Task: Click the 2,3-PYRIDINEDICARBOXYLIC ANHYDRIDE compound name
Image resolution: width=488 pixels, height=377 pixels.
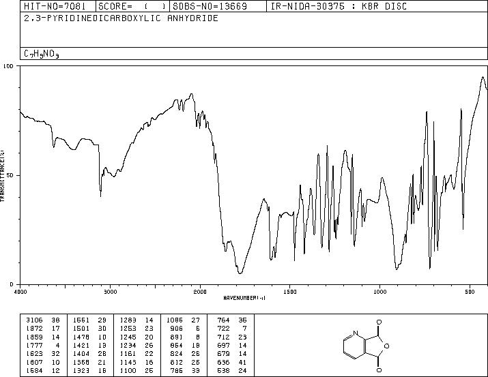Action: click(x=121, y=18)
